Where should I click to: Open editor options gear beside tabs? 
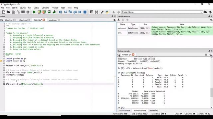click(x=114, y=20)
